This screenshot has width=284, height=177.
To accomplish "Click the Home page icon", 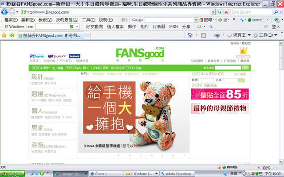I will [190, 35].
